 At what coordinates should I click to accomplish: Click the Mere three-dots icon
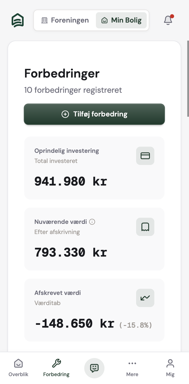pos(132,363)
